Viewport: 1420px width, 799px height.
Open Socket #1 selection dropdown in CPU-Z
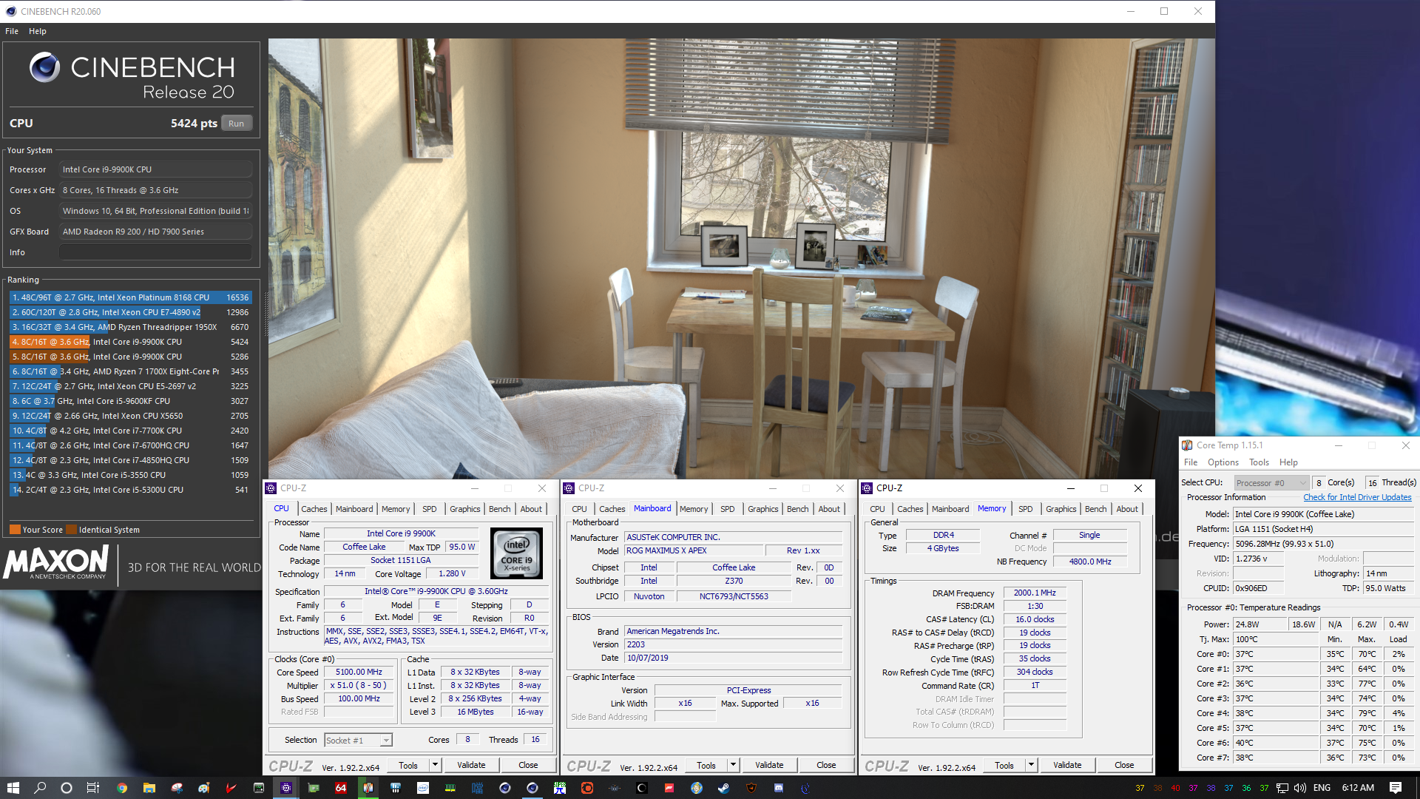[x=358, y=741]
